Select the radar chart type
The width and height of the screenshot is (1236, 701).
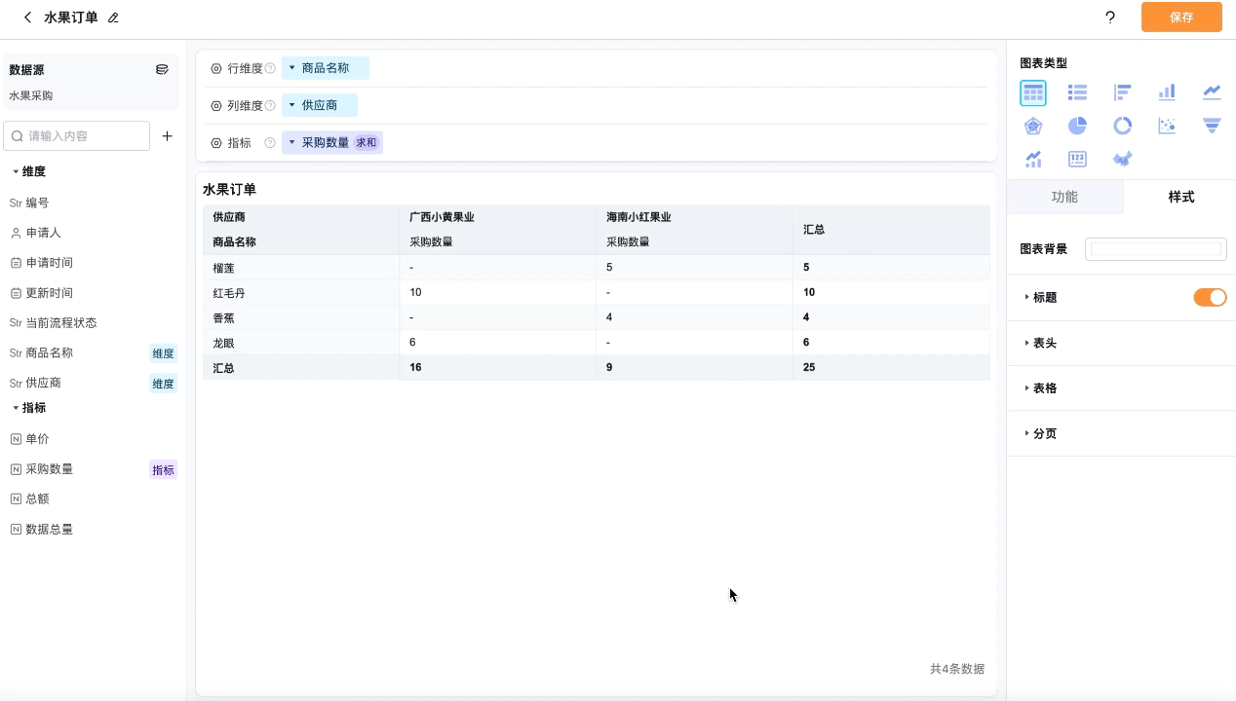pos(1033,126)
